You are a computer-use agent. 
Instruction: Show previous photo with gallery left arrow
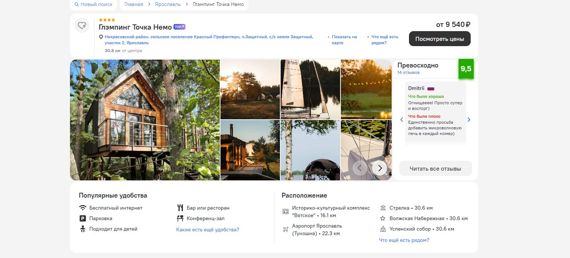[360, 168]
